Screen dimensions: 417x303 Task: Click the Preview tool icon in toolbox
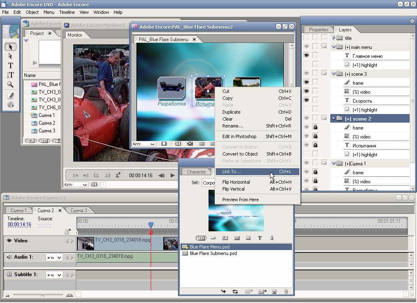[x=11, y=105]
